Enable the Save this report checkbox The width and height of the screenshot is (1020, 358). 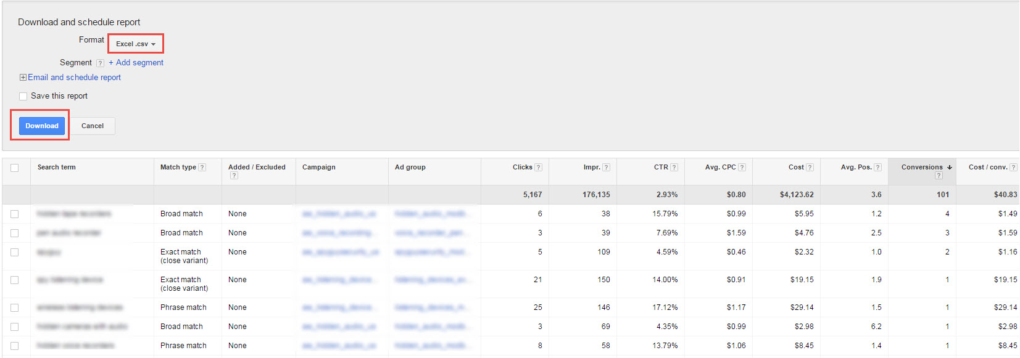tap(23, 96)
